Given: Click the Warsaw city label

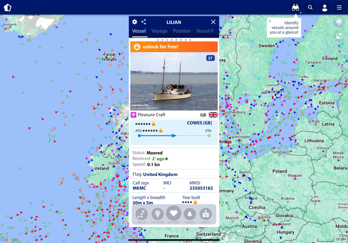Looking at the screenshot, I should [295, 175].
